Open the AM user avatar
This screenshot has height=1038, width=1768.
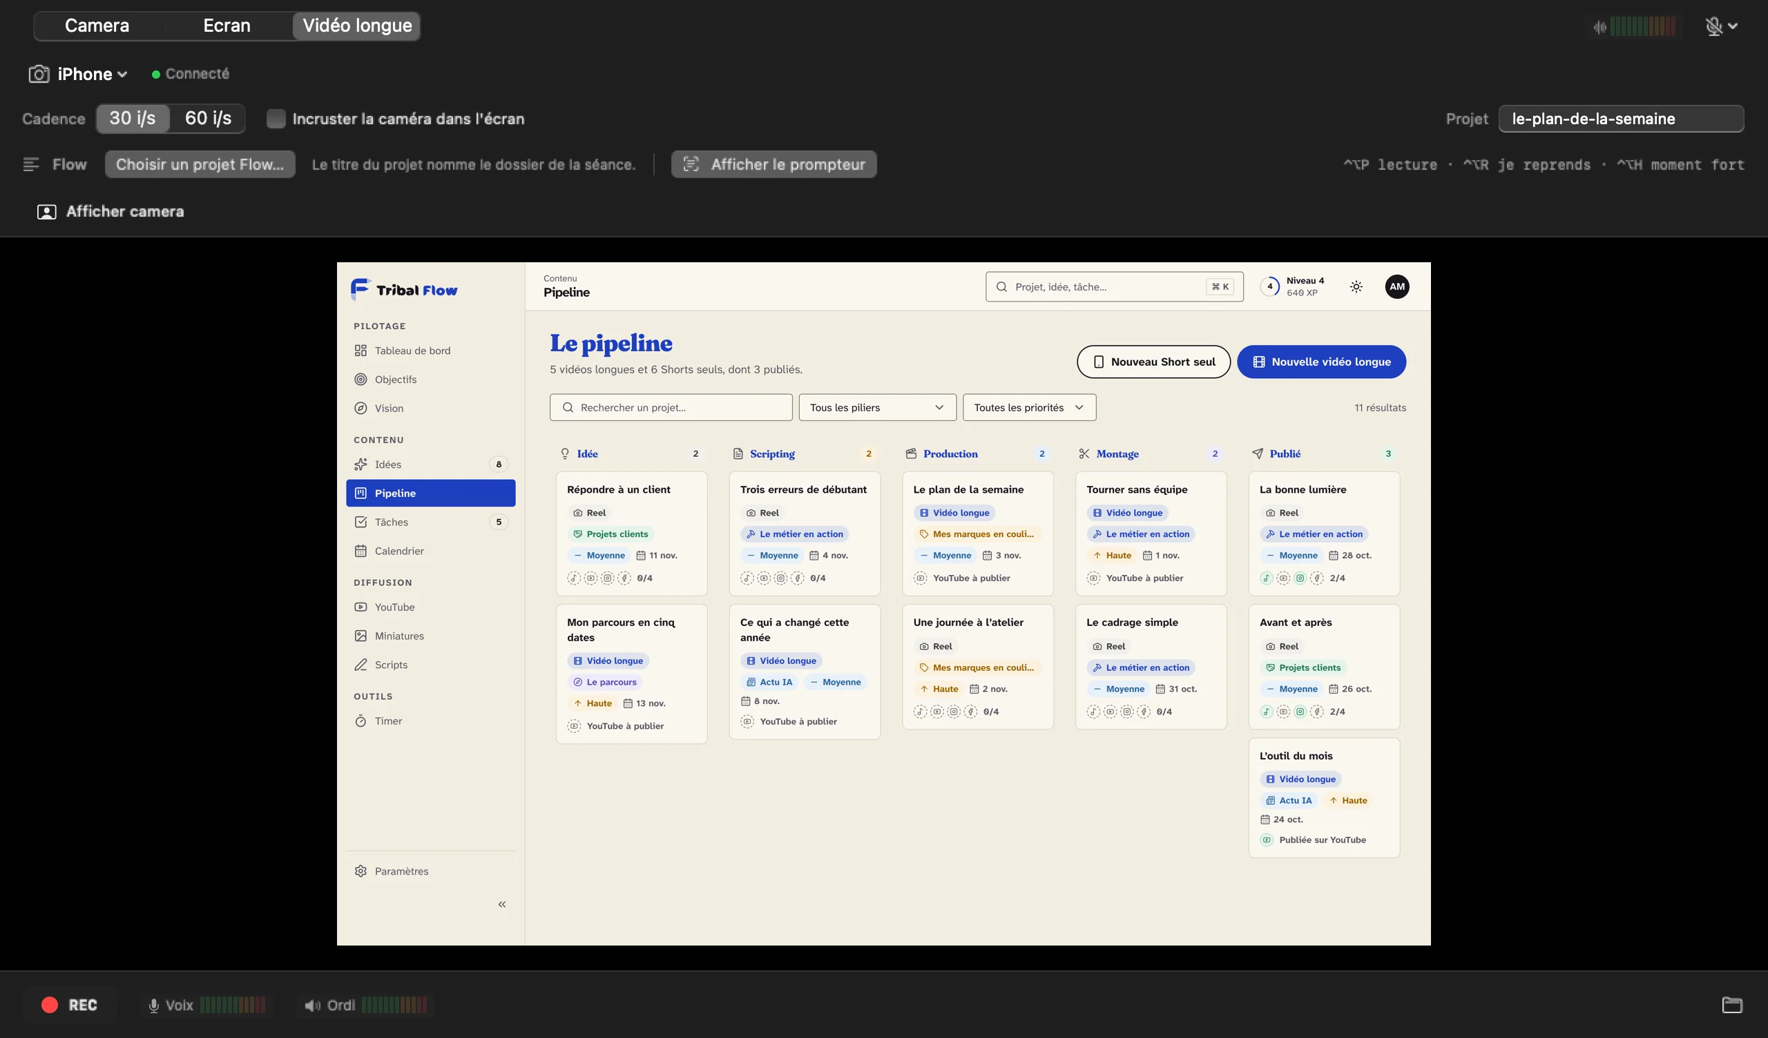(x=1397, y=287)
